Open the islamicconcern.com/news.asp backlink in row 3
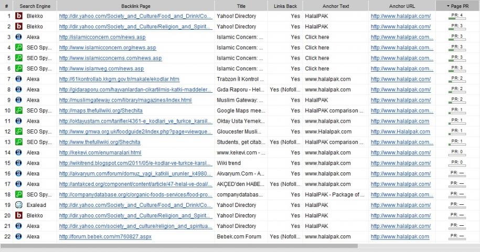This screenshot has width=480, height=252. point(102,37)
